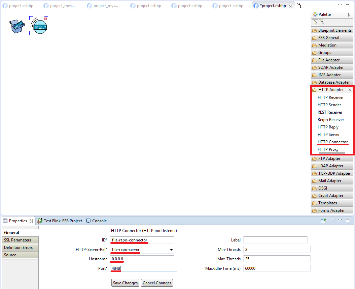Pin the HTTP Adapter drawer open
The image size is (355, 289).
[x=351, y=90]
